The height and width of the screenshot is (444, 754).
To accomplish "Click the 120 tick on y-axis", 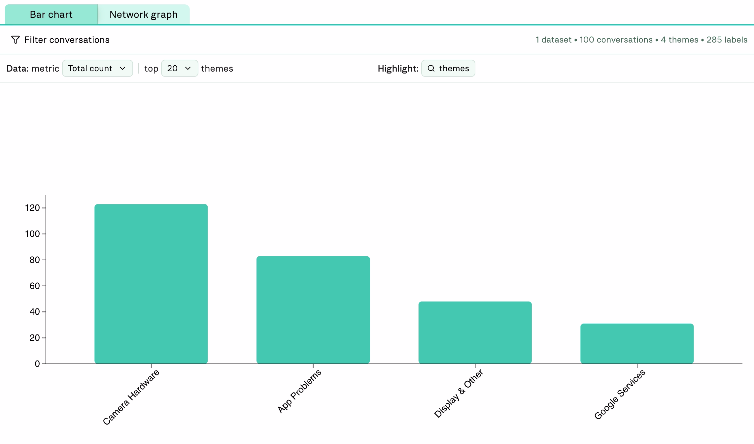I will click(32, 208).
